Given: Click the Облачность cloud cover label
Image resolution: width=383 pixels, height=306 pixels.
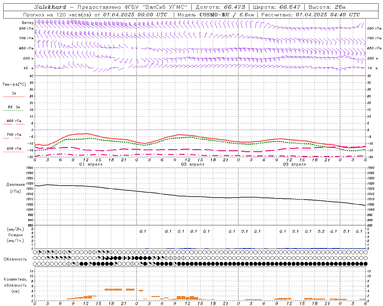Looking at the screenshot, I should tap(15, 259).
